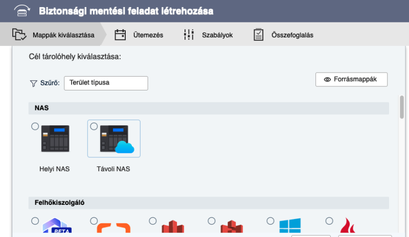
Task: Click the Cél tárolóhely kiválasztása heading
Action: pyautogui.click(x=75, y=57)
